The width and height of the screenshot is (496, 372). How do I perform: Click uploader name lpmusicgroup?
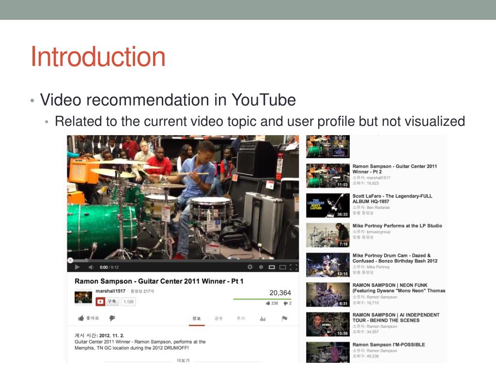click(x=378, y=232)
